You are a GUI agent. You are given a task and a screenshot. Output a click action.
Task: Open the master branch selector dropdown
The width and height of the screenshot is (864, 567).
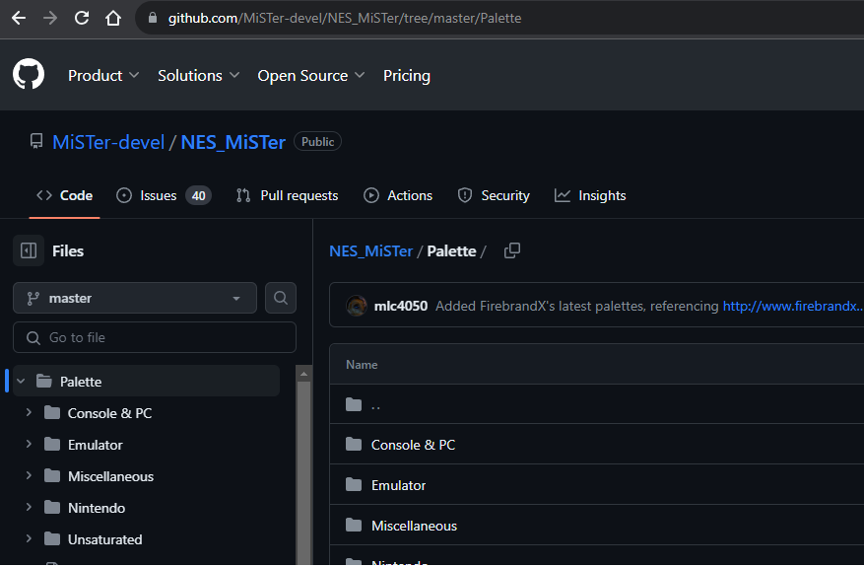click(135, 299)
